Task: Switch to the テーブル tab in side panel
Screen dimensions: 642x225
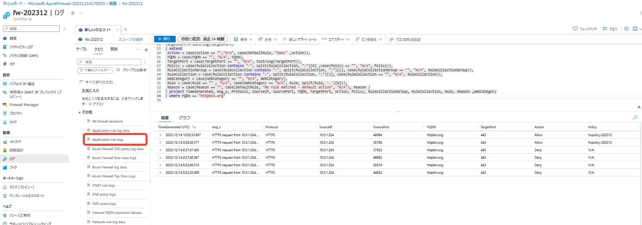Action: tap(81, 49)
